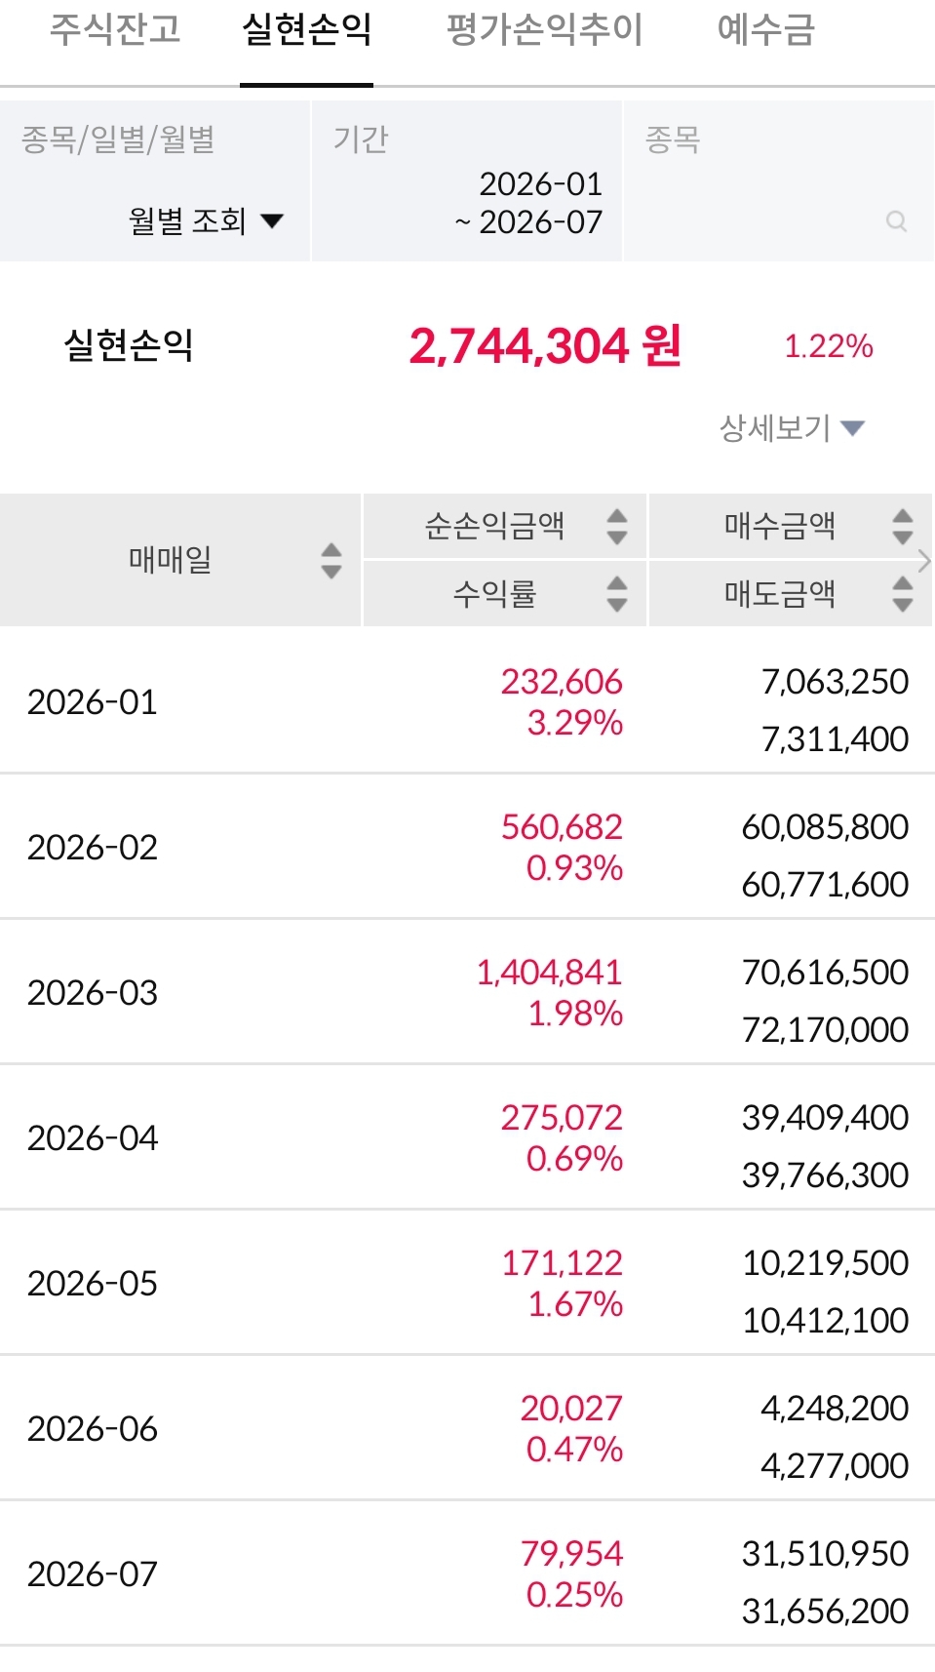Tap the search magnifier in 종목 field
The width and height of the screenshot is (935, 1672).
pyautogui.click(x=896, y=221)
